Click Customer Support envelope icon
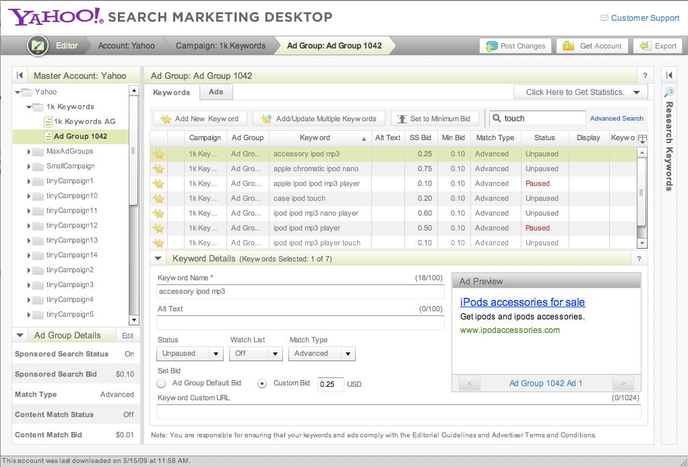Viewport: 688px width, 467px height. 603,18
